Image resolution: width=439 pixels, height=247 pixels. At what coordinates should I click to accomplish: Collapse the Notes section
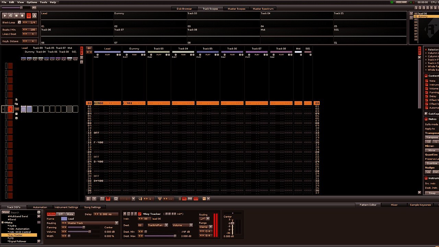[x=426, y=119]
